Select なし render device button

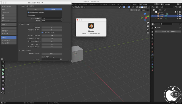[x=36, y=9]
